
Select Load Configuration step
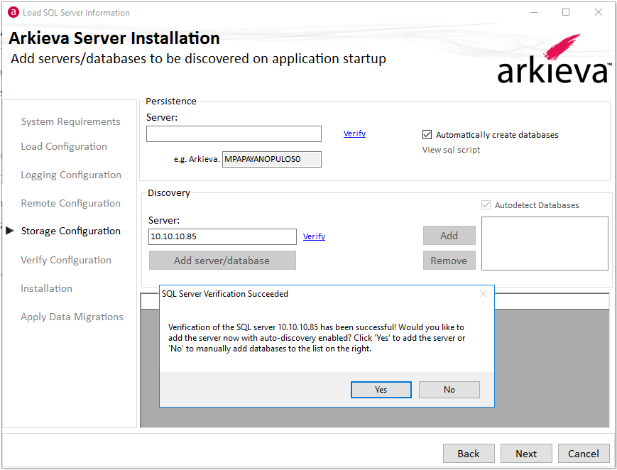click(x=64, y=146)
